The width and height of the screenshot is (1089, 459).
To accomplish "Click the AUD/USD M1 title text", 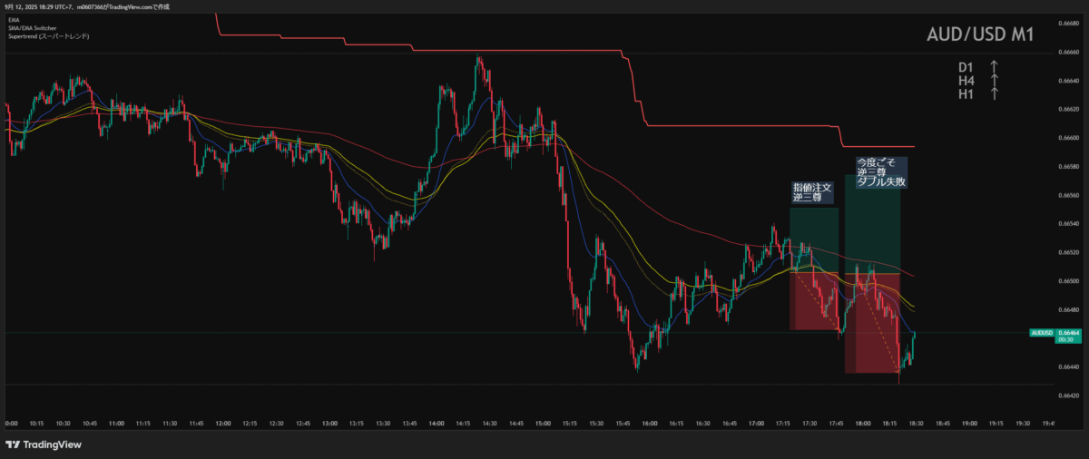I will (x=980, y=35).
